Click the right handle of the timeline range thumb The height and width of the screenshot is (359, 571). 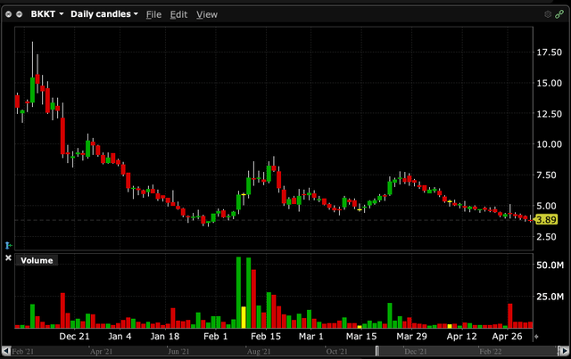click(558, 351)
